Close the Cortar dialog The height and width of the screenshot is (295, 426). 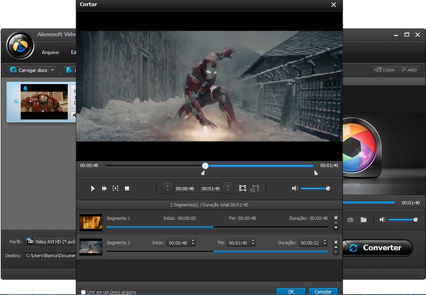click(x=334, y=4)
